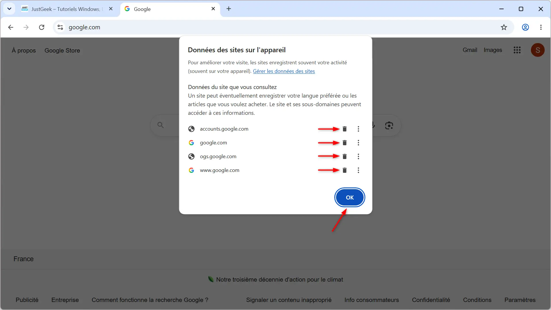The height and width of the screenshot is (310, 551).
Task: Open the Info consommateurs footer link
Action: (372, 300)
